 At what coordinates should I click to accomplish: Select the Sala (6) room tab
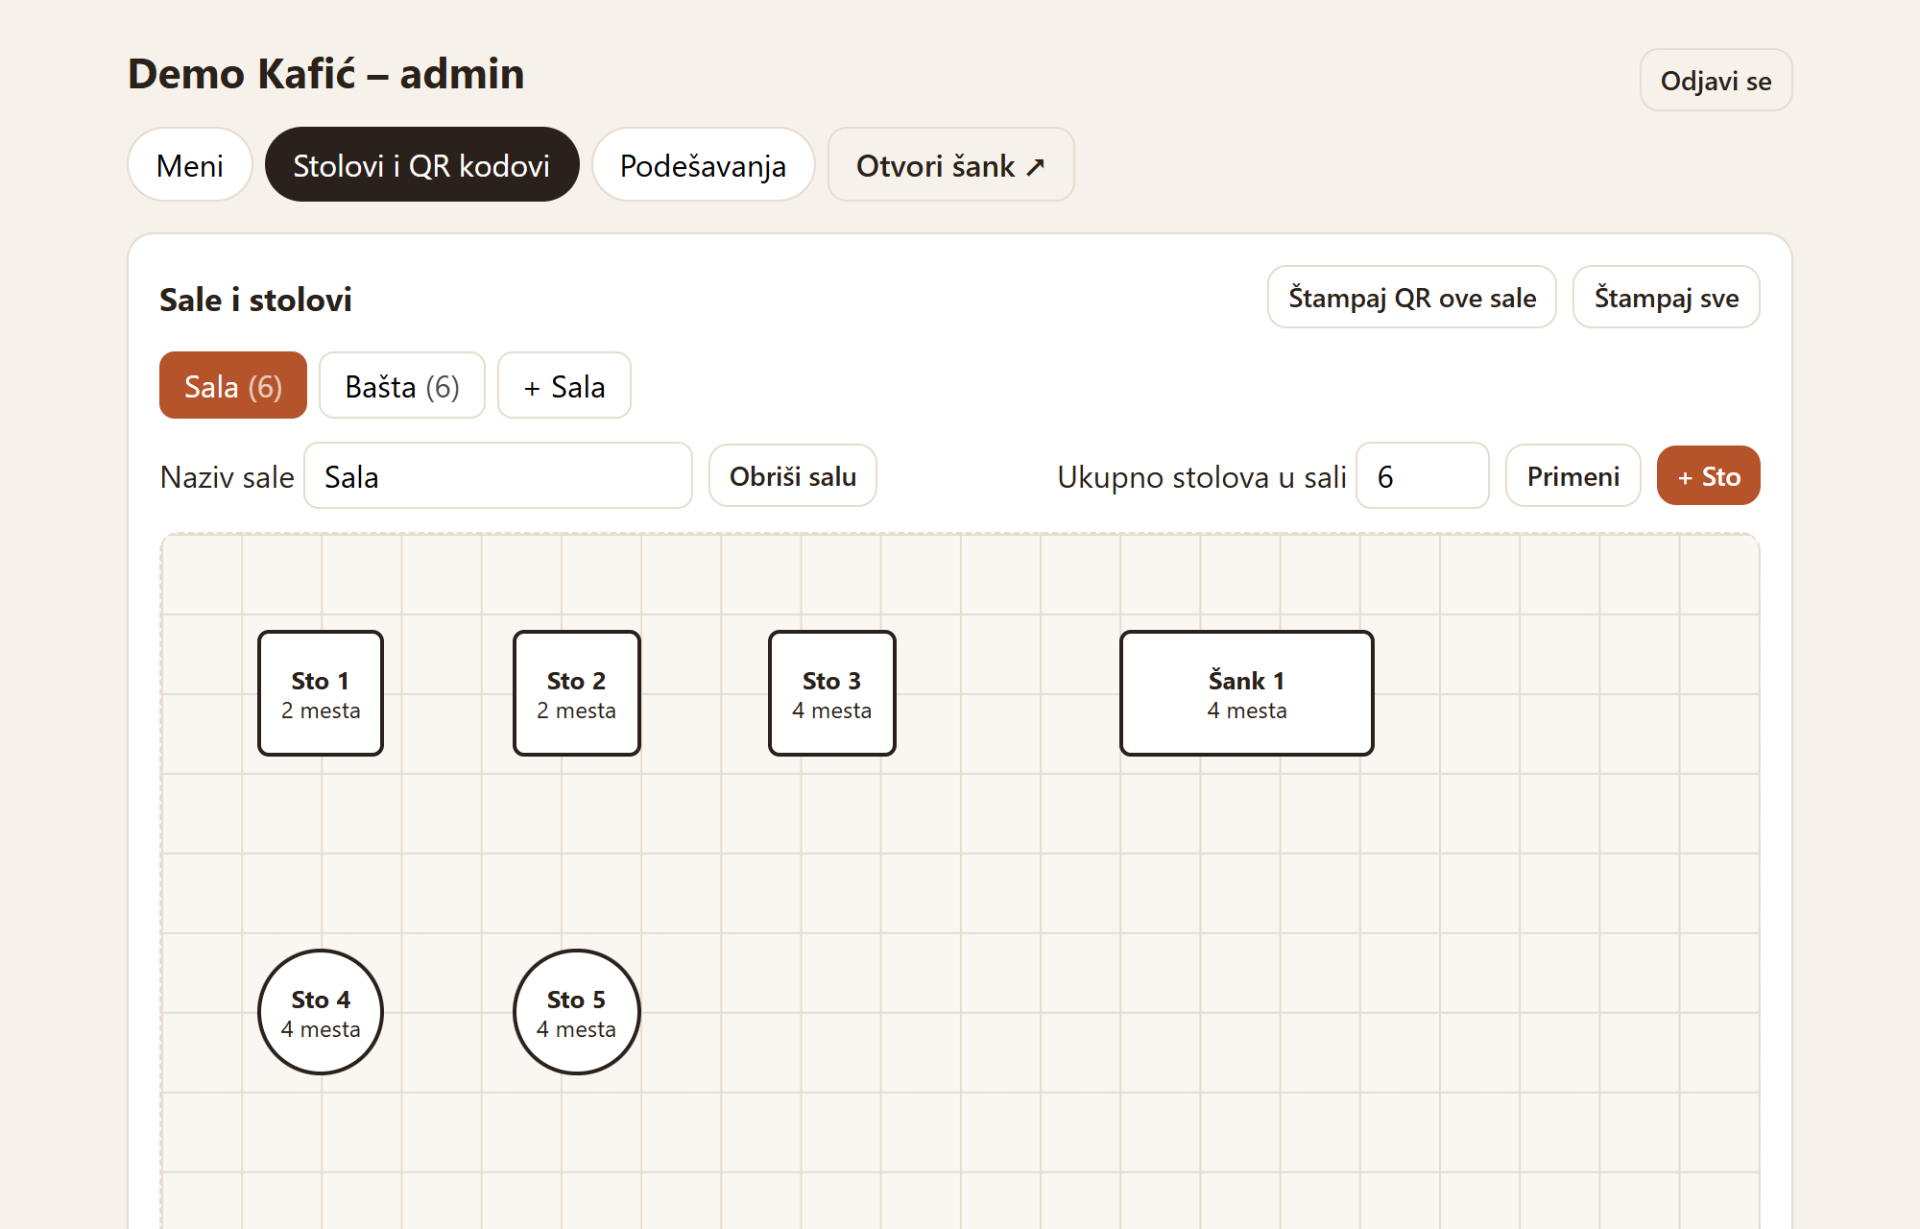coord(233,386)
